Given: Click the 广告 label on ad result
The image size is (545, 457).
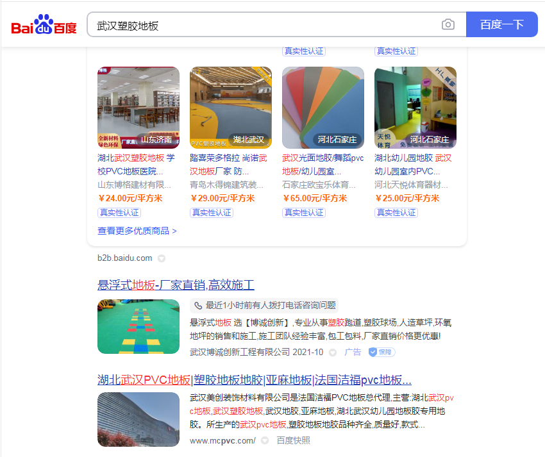Looking at the screenshot, I should pos(353,352).
